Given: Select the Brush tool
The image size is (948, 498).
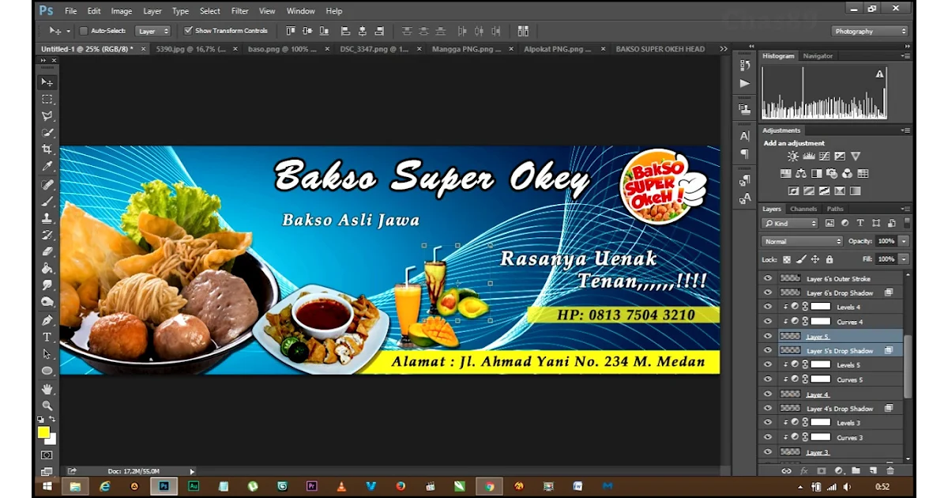Looking at the screenshot, I should click(47, 201).
